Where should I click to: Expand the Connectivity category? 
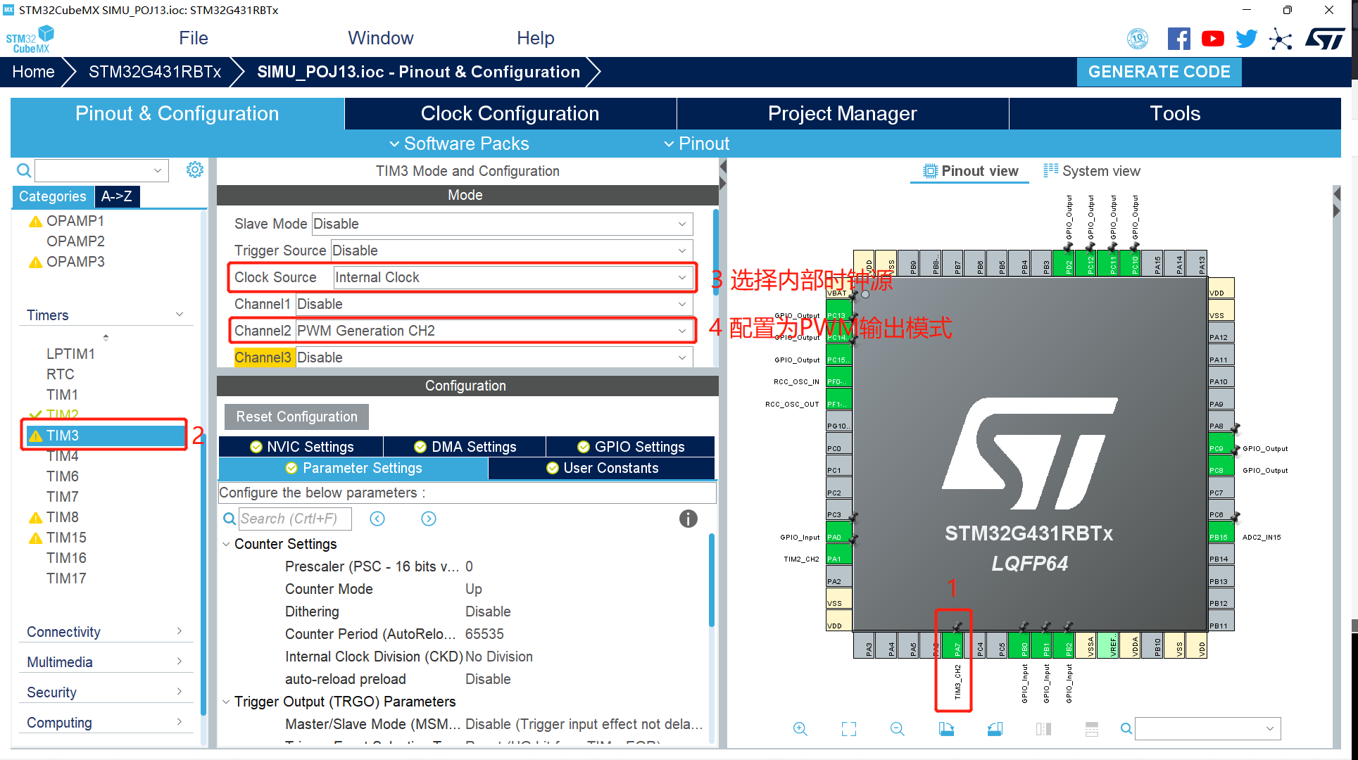pyautogui.click(x=104, y=632)
